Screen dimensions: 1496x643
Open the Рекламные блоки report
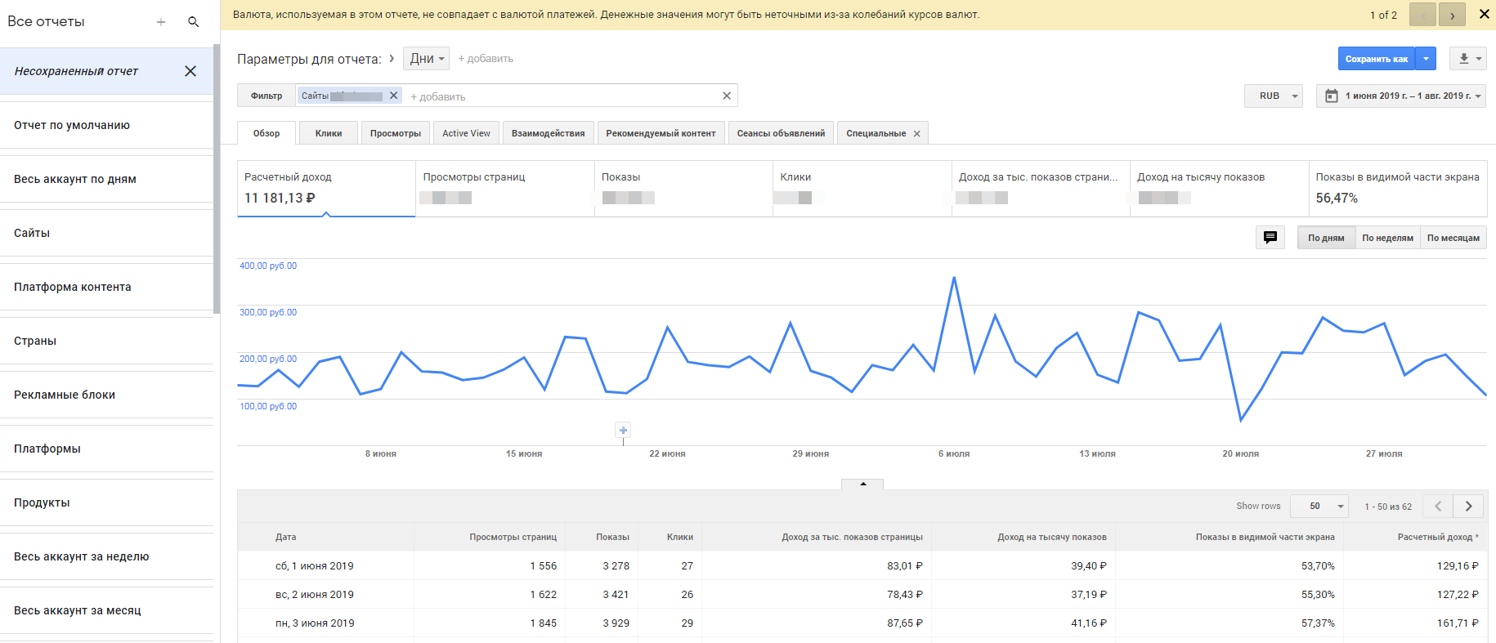(65, 395)
